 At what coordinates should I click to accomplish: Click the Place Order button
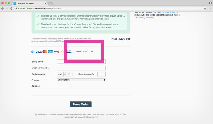(80, 104)
